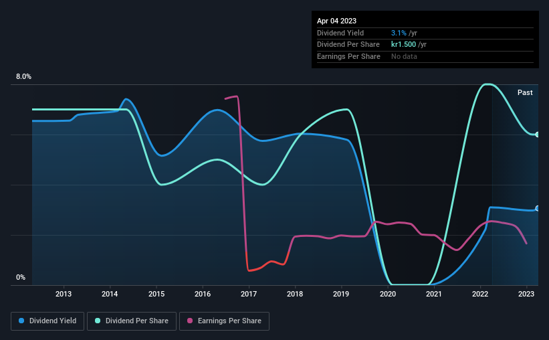Click the Earnings Per Share No data row
Image resolution: width=549 pixels, height=340 pixels.
(425, 56)
